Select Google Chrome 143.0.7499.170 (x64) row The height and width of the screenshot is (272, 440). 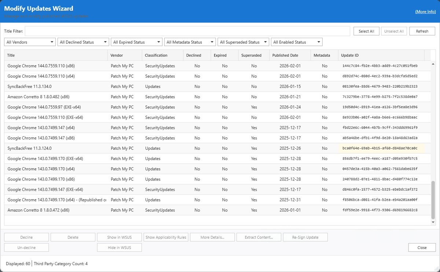(217, 169)
